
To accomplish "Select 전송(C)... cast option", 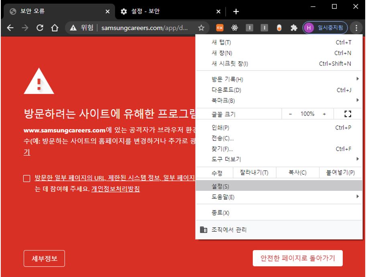I will [x=279, y=138].
